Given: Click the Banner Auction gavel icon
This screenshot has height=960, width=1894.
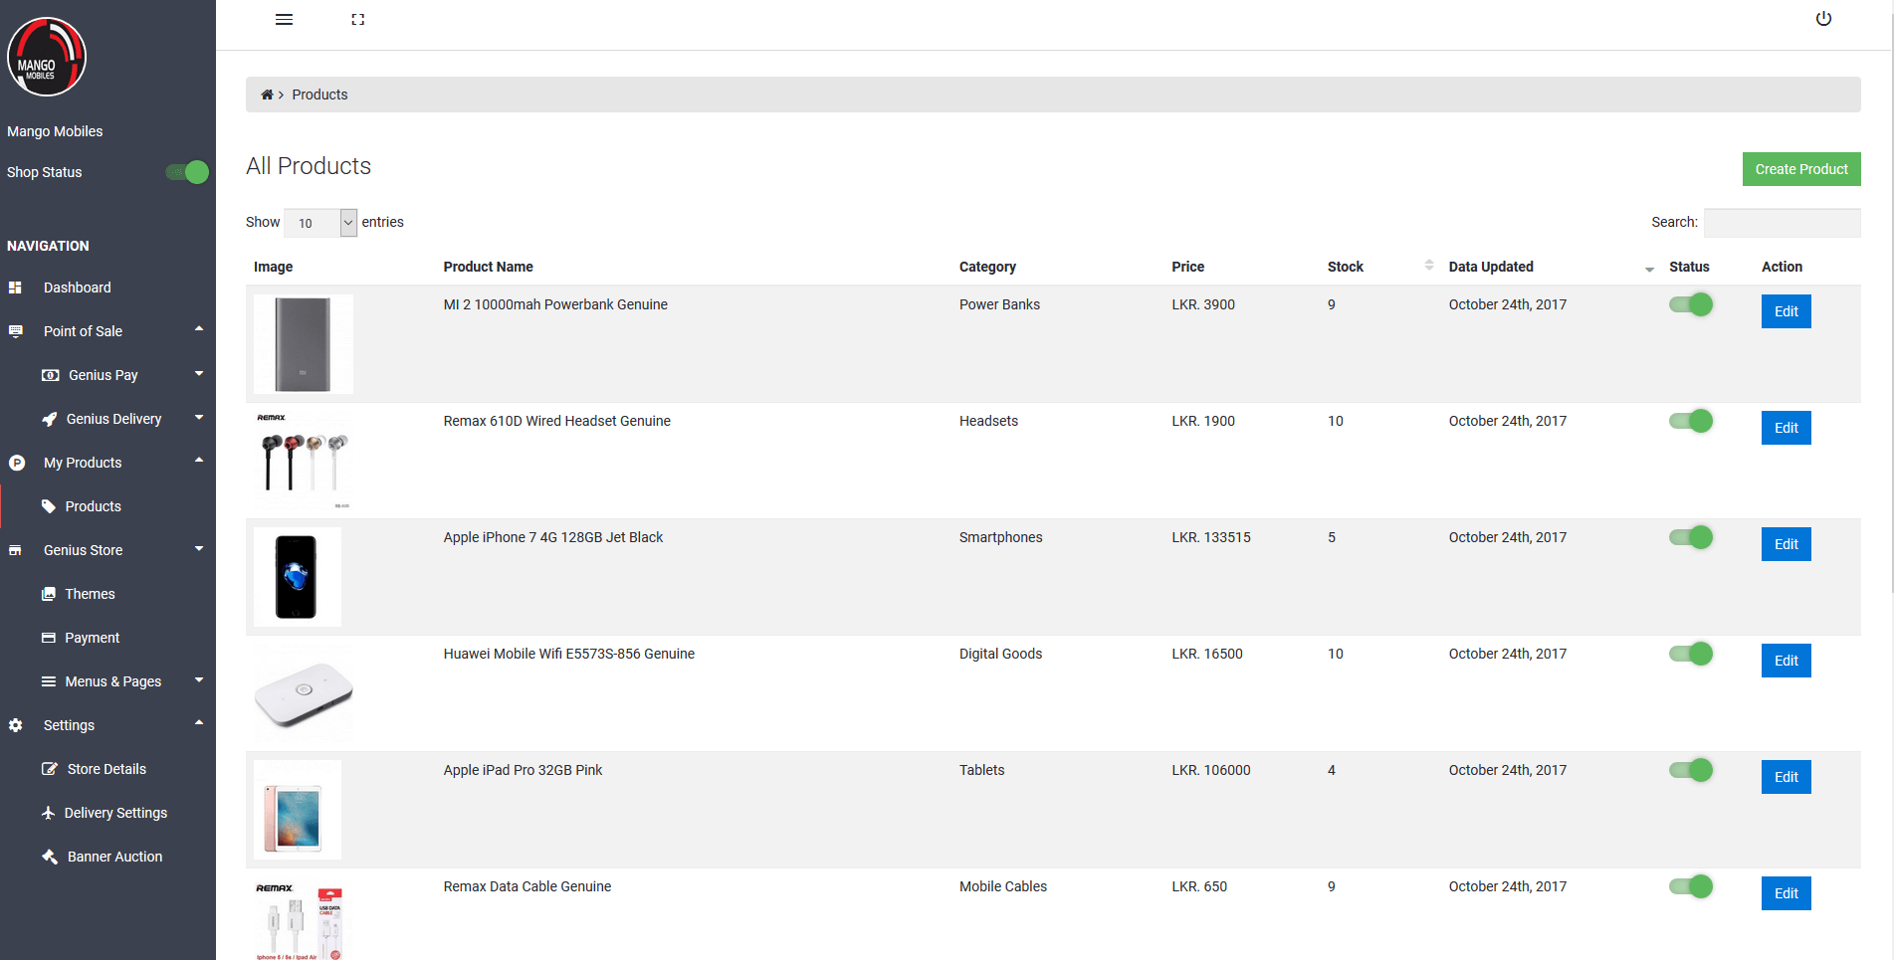Looking at the screenshot, I should 50,857.
